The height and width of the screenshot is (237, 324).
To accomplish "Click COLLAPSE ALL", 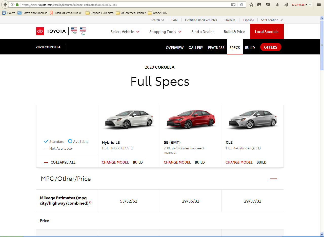I will [60, 162].
